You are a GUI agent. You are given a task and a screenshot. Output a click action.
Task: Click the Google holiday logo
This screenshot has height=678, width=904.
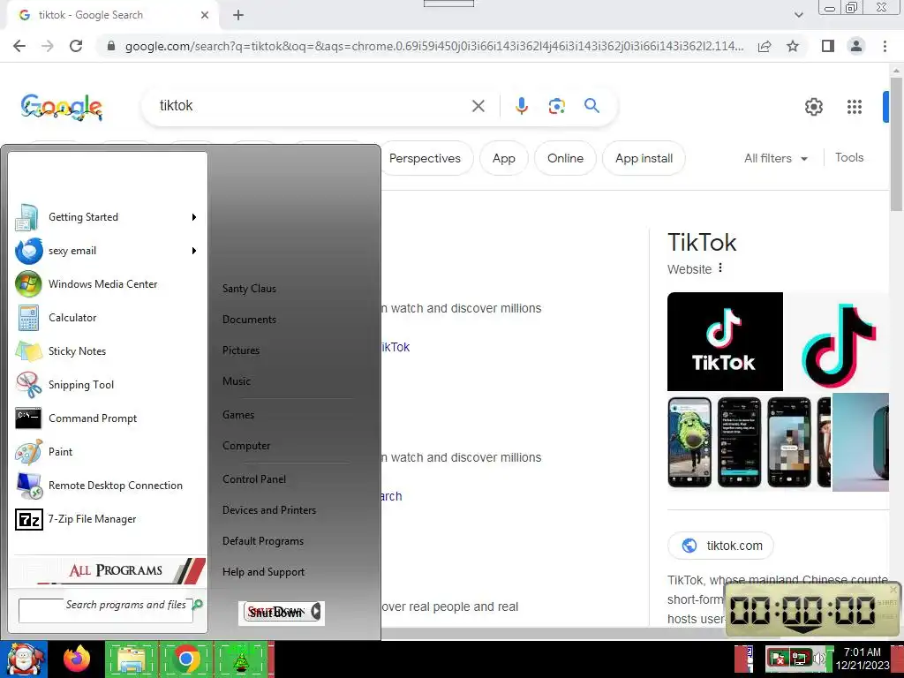tap(62, 107)
